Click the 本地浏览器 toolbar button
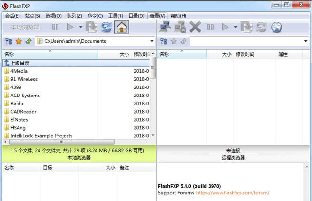The width and height of the screenshot is (312, 201). pos(25,27)
